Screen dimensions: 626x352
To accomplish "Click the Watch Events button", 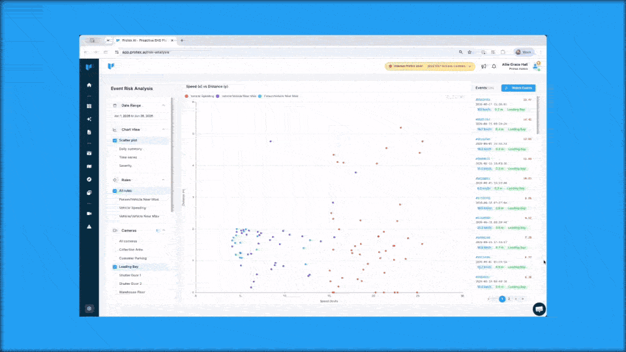I will (x=518, y=88).
